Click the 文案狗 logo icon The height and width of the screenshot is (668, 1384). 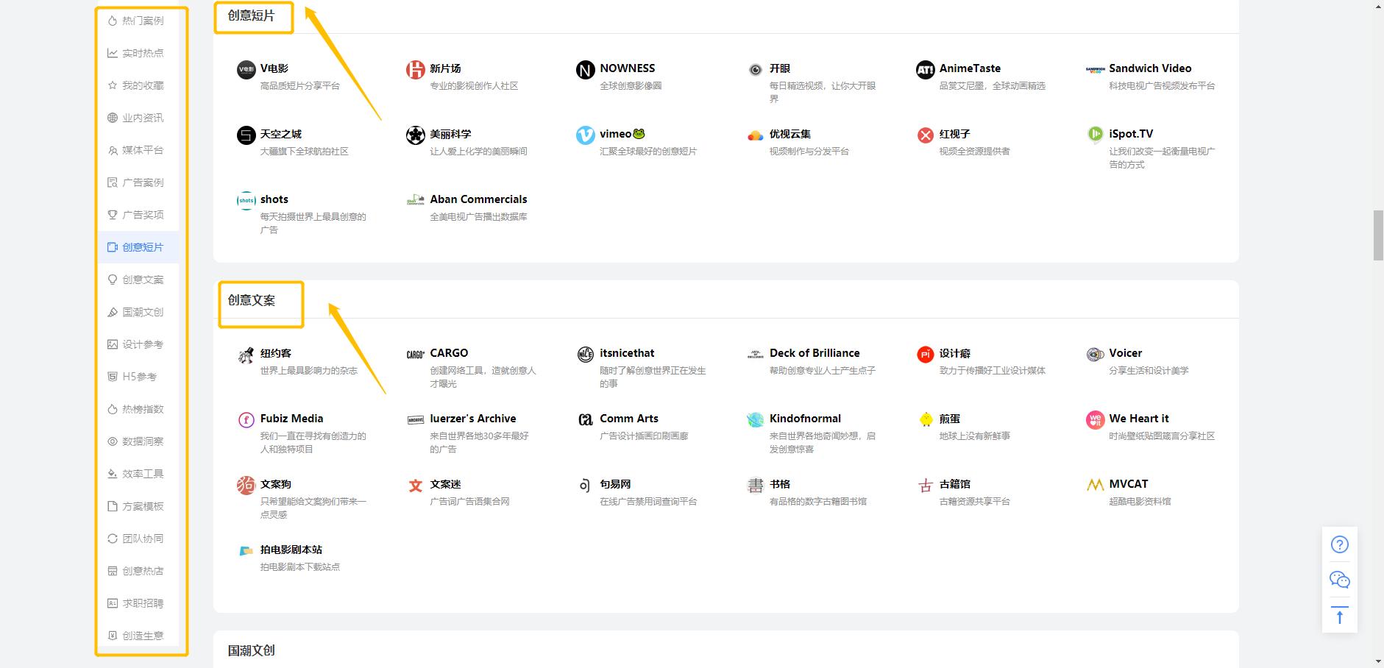246,485
